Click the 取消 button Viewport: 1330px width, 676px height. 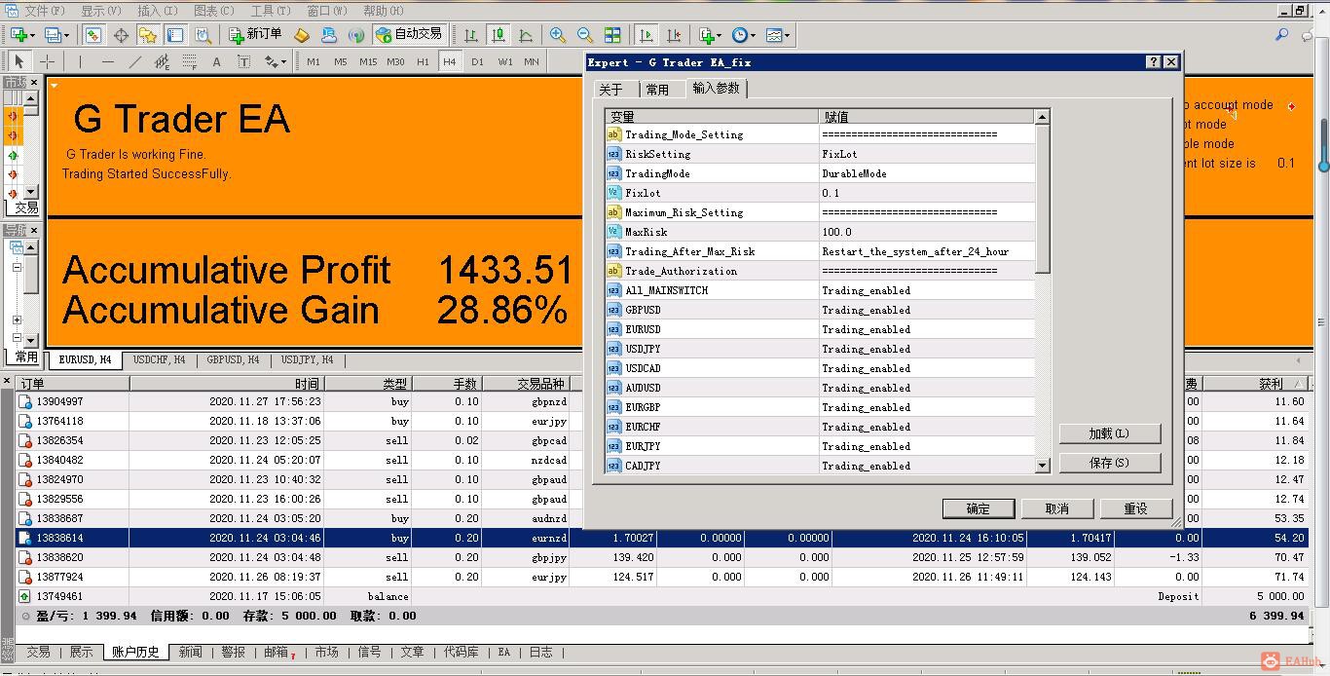coord(1057,508)
